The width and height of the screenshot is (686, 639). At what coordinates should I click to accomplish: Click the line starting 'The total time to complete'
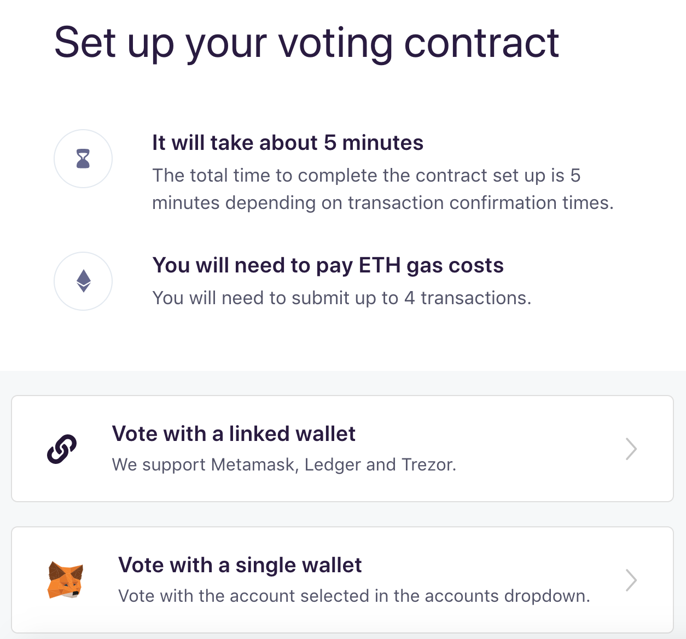click(366, 176)
